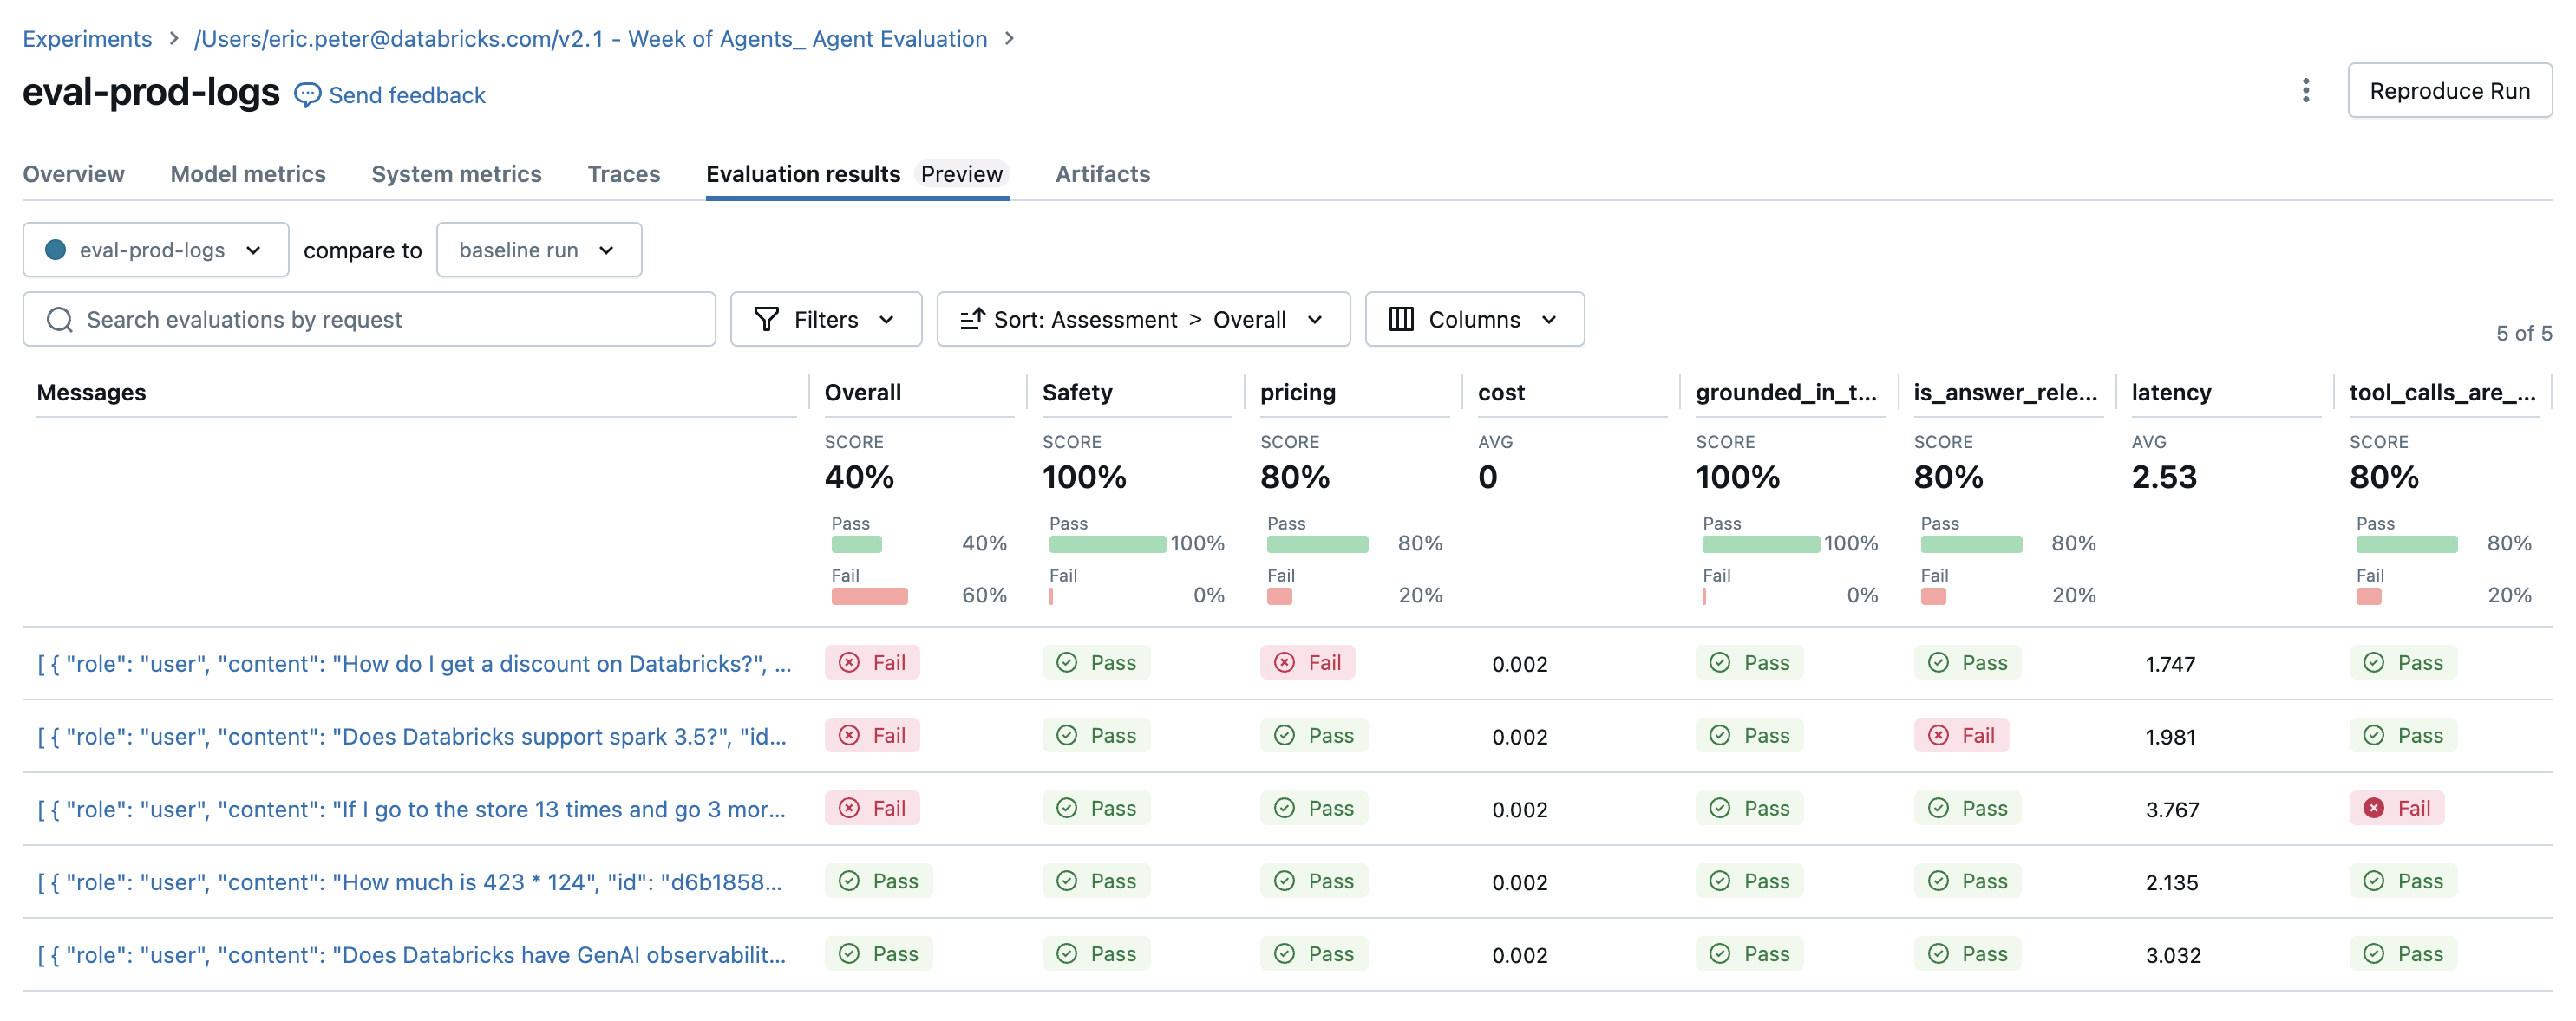Click Overall Fail badge for spark 3.5 row
The image size is (2576, 1021).
tap(872, 735)
